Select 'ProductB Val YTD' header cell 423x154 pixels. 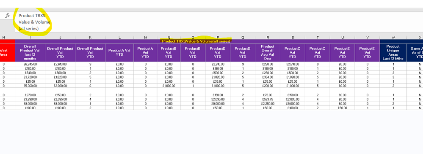coord(169,52)
